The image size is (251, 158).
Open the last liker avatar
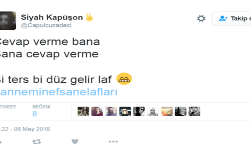tap(194, 111)
